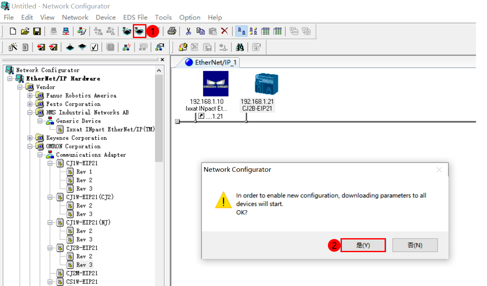The width and height of the screenshot is (487, 286).
Task: Click the checkmark Verify icon in second toolbar
Action: [x=94, y=47]
